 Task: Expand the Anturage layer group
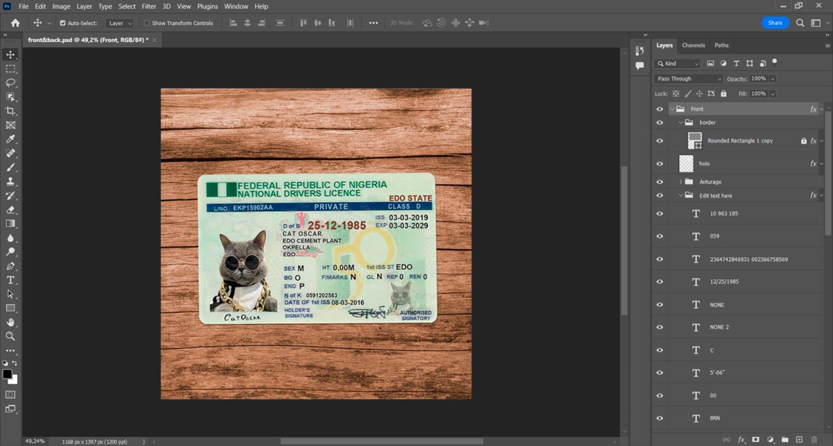point(680,182)
